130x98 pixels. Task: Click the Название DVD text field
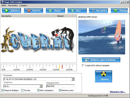pos(61,86)
